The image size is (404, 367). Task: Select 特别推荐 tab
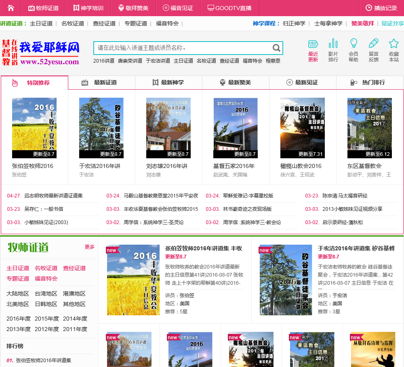pos(34,83)
